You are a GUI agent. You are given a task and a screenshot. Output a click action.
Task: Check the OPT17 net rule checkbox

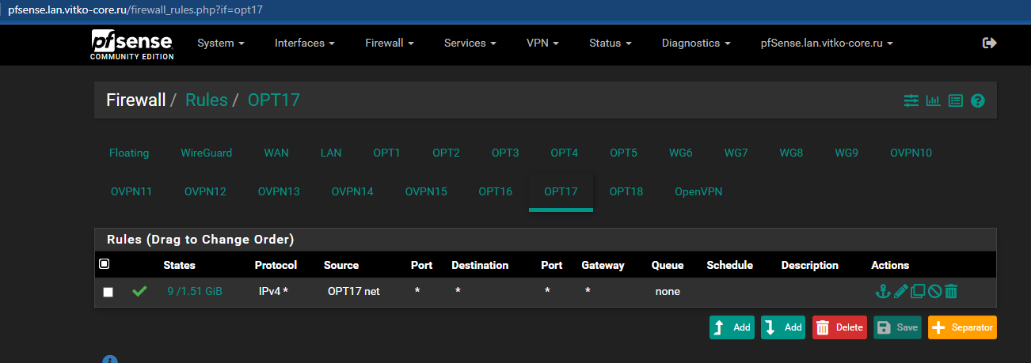tap(108, 292)
